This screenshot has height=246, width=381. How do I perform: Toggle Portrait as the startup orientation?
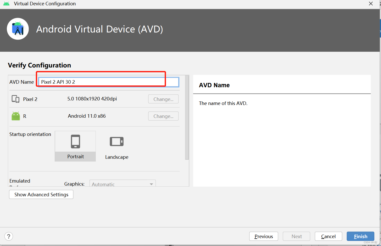pos(75,141)
